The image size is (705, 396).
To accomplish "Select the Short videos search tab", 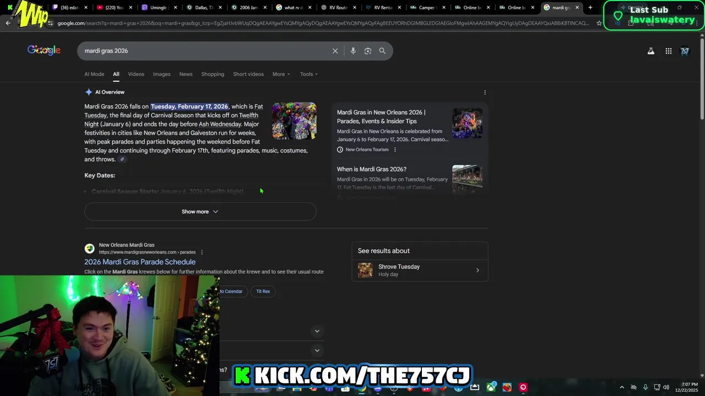I will click(248, 74).
